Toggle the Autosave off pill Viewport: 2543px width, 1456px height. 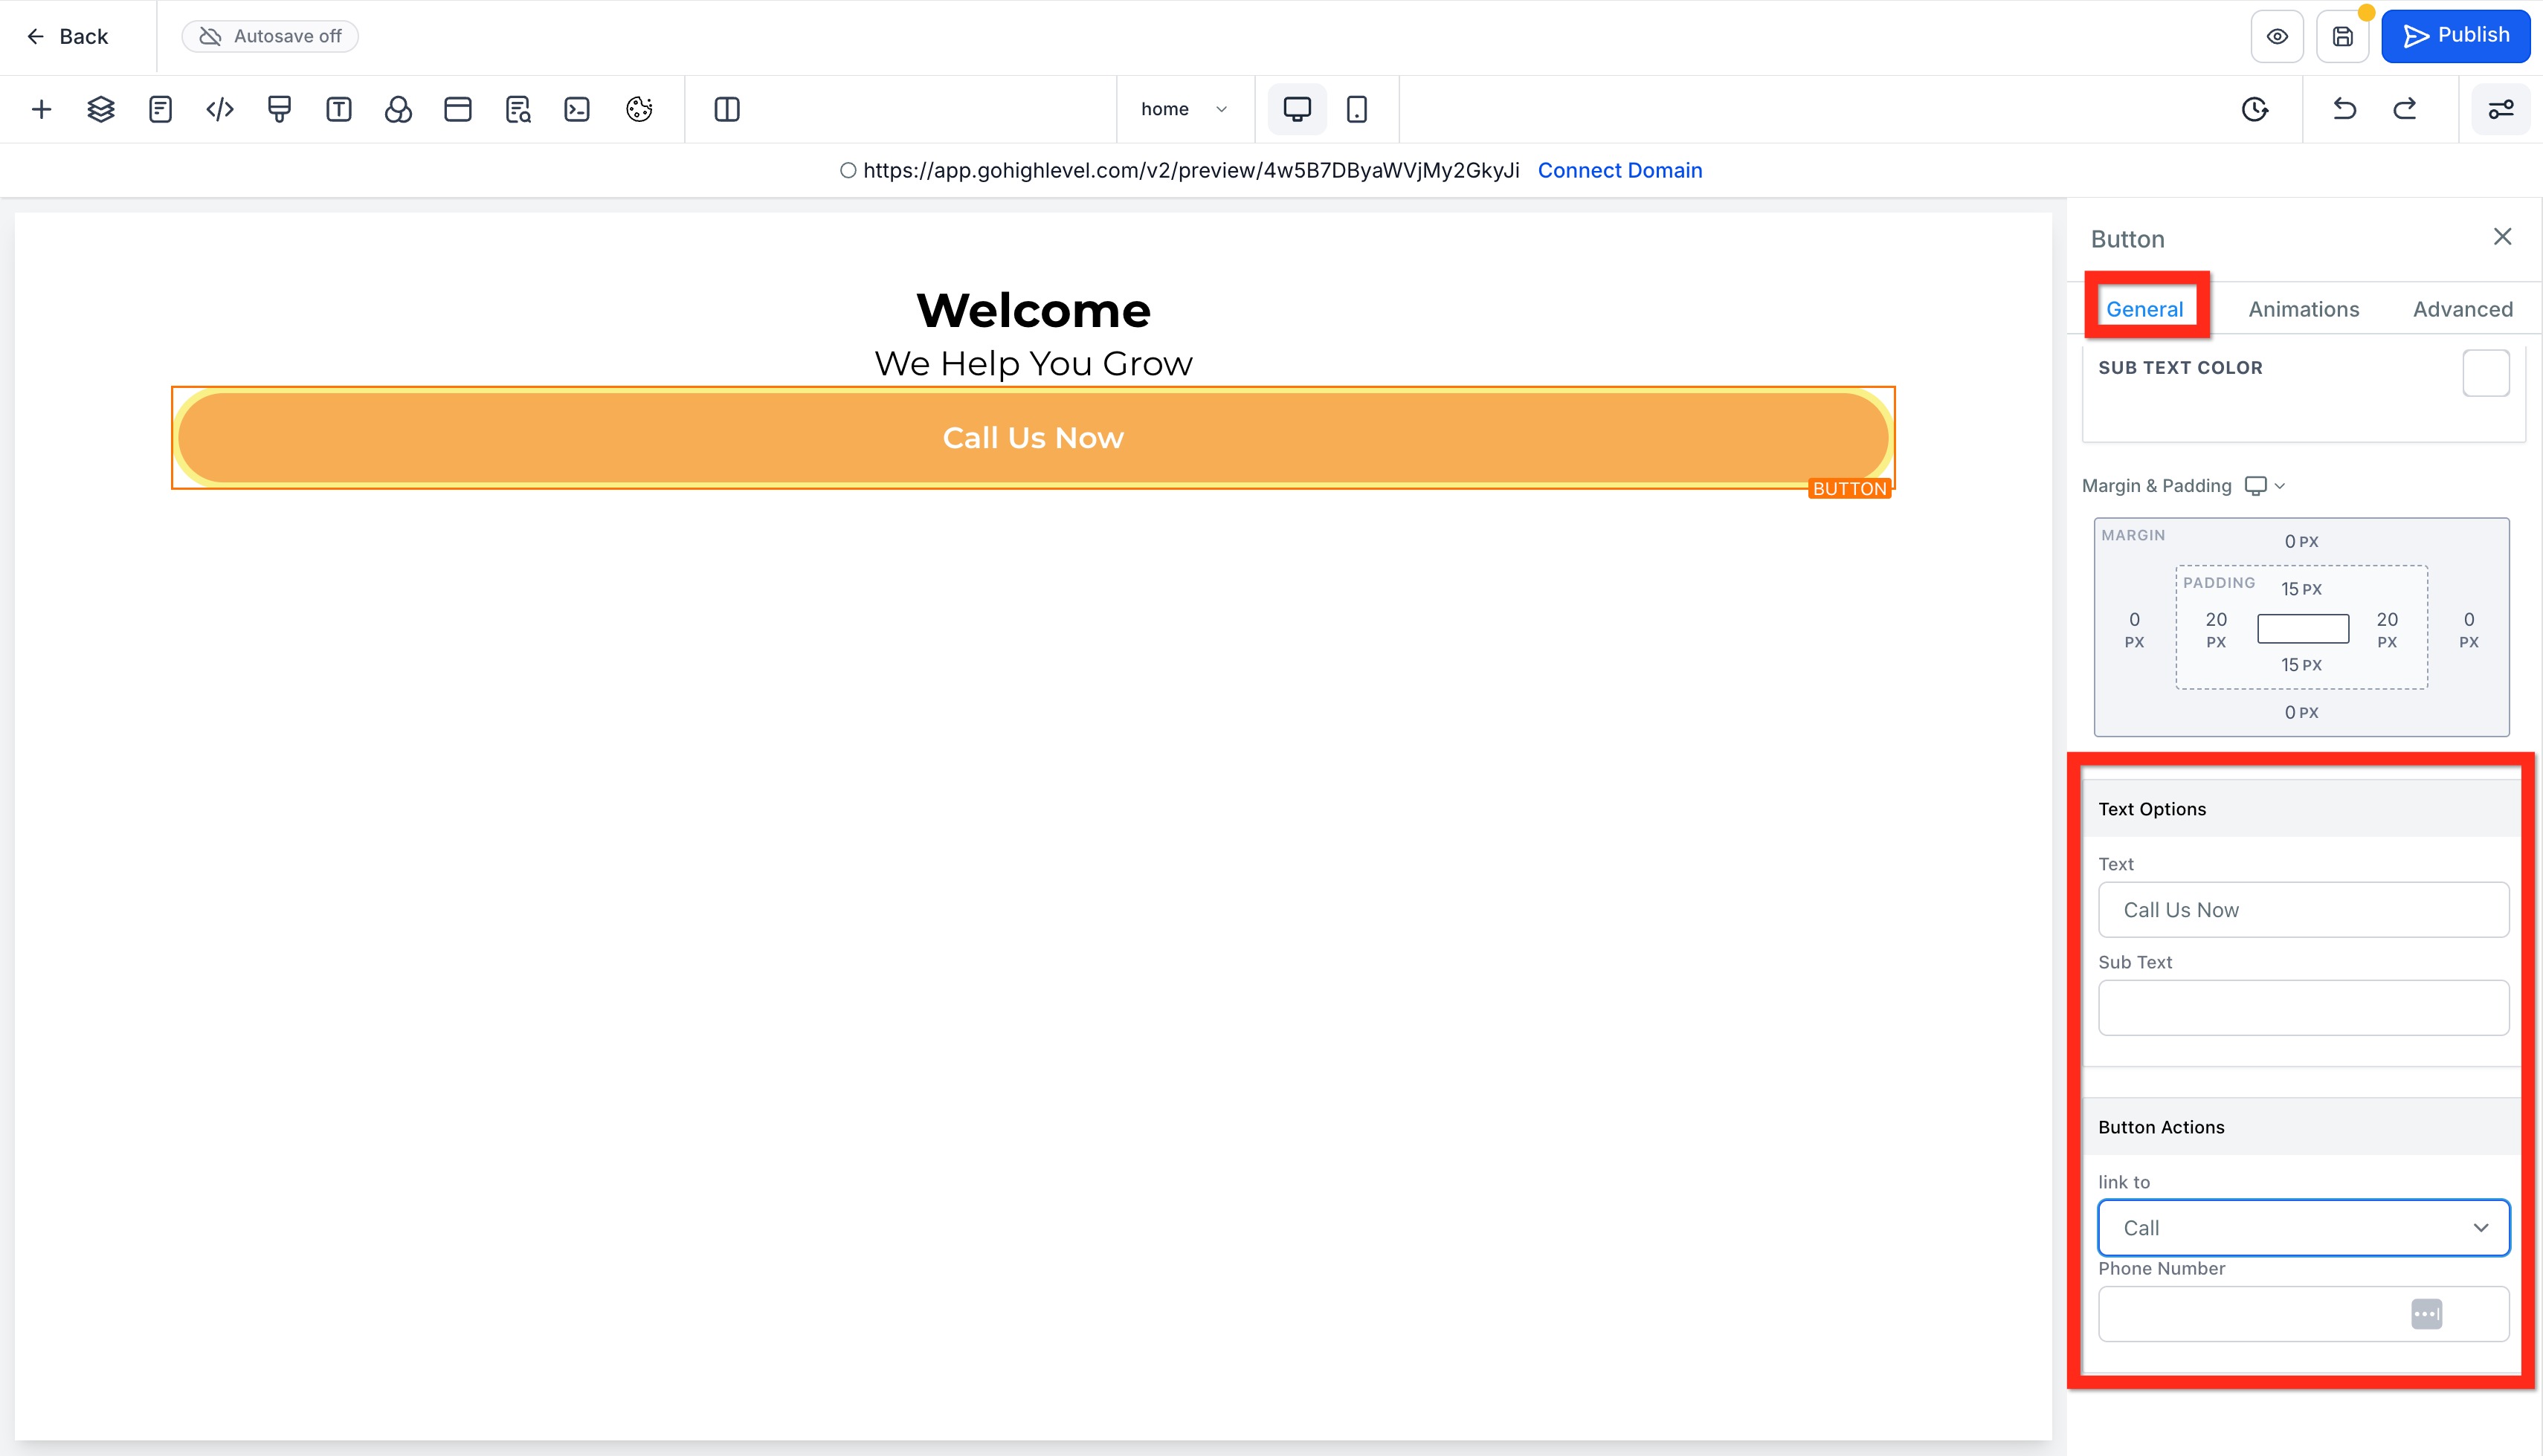click(x=270, y=36)
